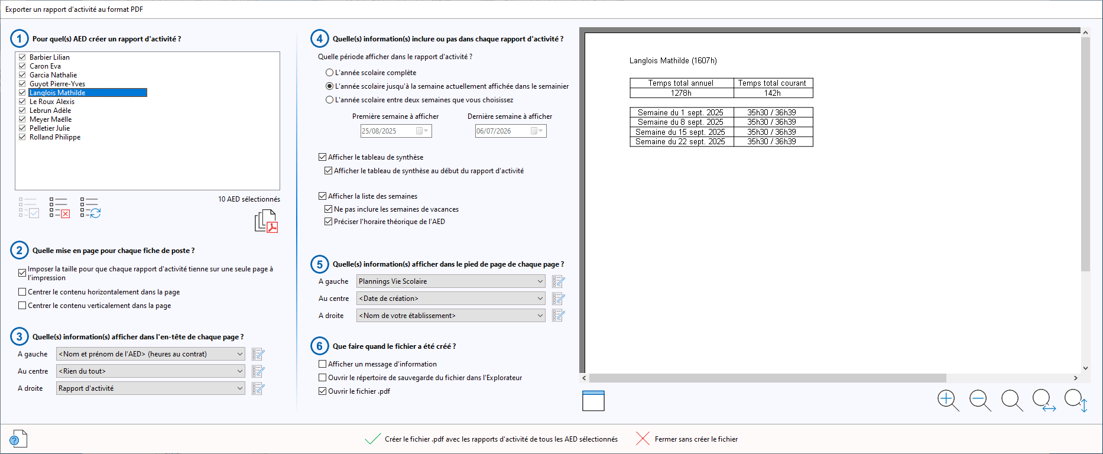Enable 'Centrer le contenu horizontalement dans la page'
Image resolution: width=1103 pixels, height=454 pixels.
tap(22, 292)
